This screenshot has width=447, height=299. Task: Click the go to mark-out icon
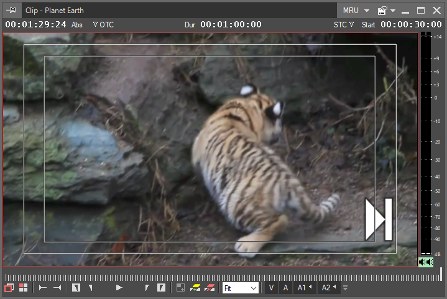click(x=57, y=288)
